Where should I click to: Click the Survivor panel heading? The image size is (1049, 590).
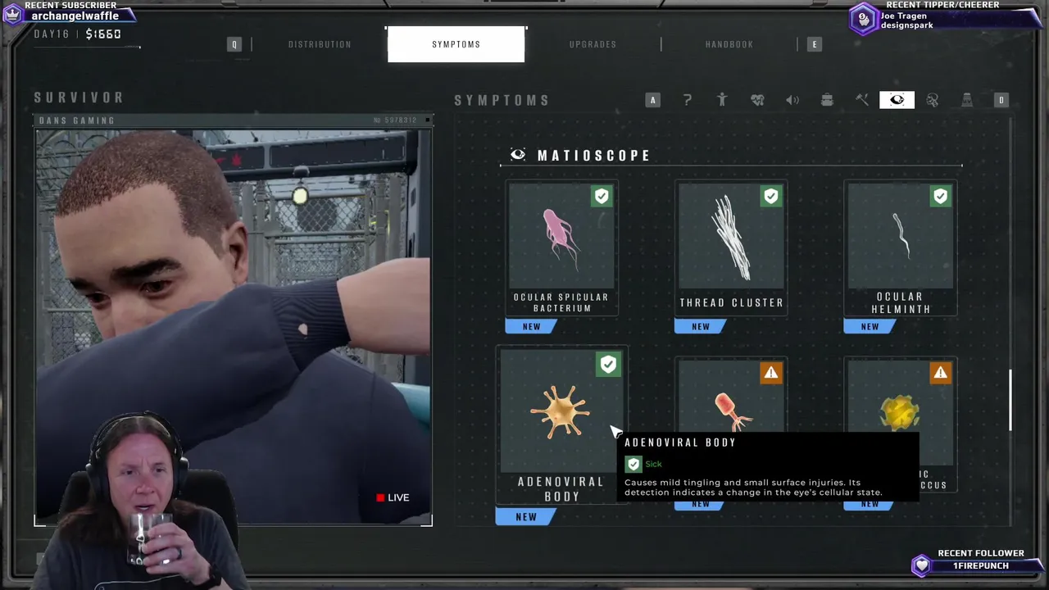(x=79, y=98)
